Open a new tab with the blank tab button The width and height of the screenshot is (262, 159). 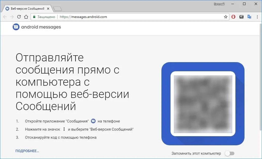[58, 9]
